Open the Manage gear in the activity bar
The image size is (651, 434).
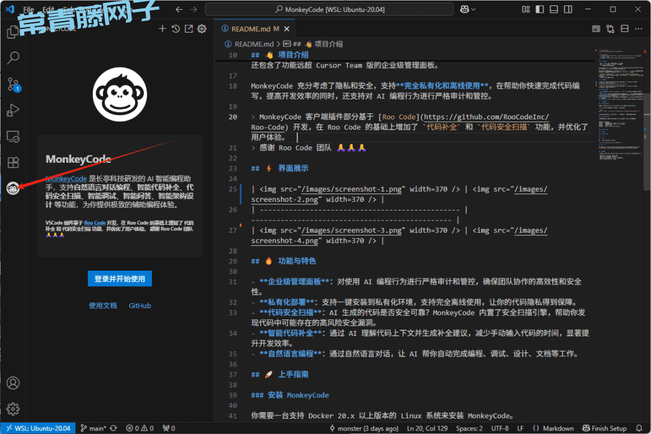(x=13, y=409)
